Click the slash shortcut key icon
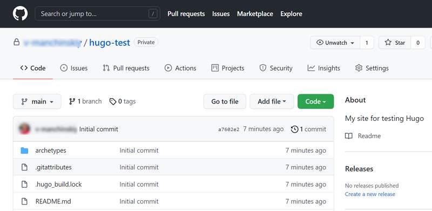The image size is (432, 211). [x=153, y=13]
